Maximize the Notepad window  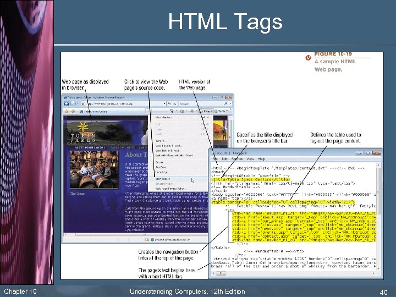(368, 153)
